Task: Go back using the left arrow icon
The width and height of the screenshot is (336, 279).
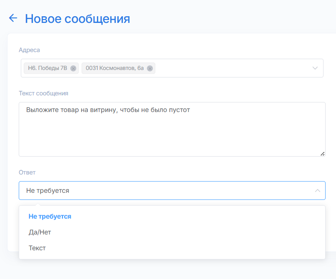Action: [13, 18]
